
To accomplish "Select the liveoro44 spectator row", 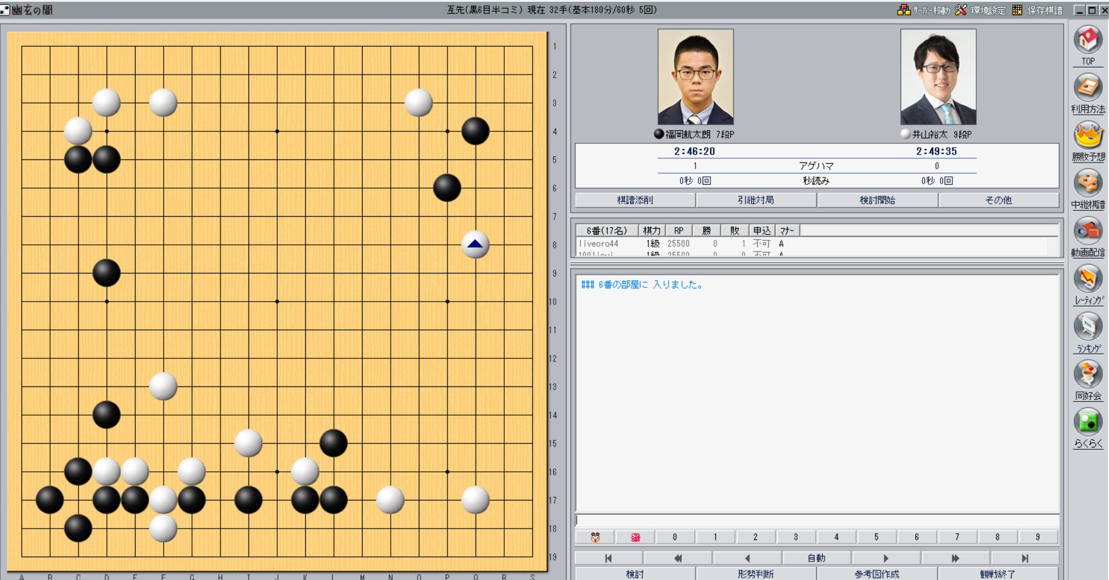I will click(x=811, y=244).
